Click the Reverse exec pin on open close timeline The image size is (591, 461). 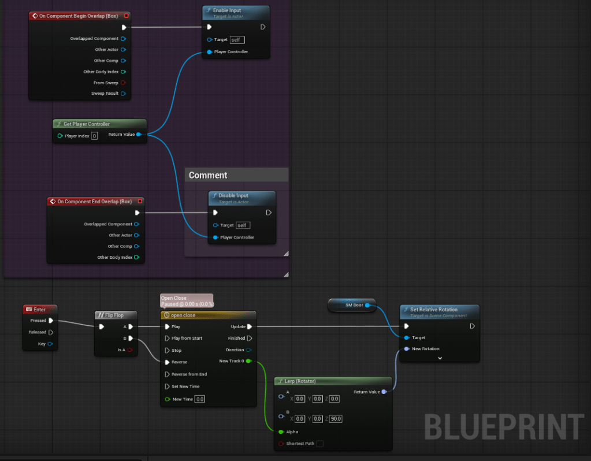point(167,362)
